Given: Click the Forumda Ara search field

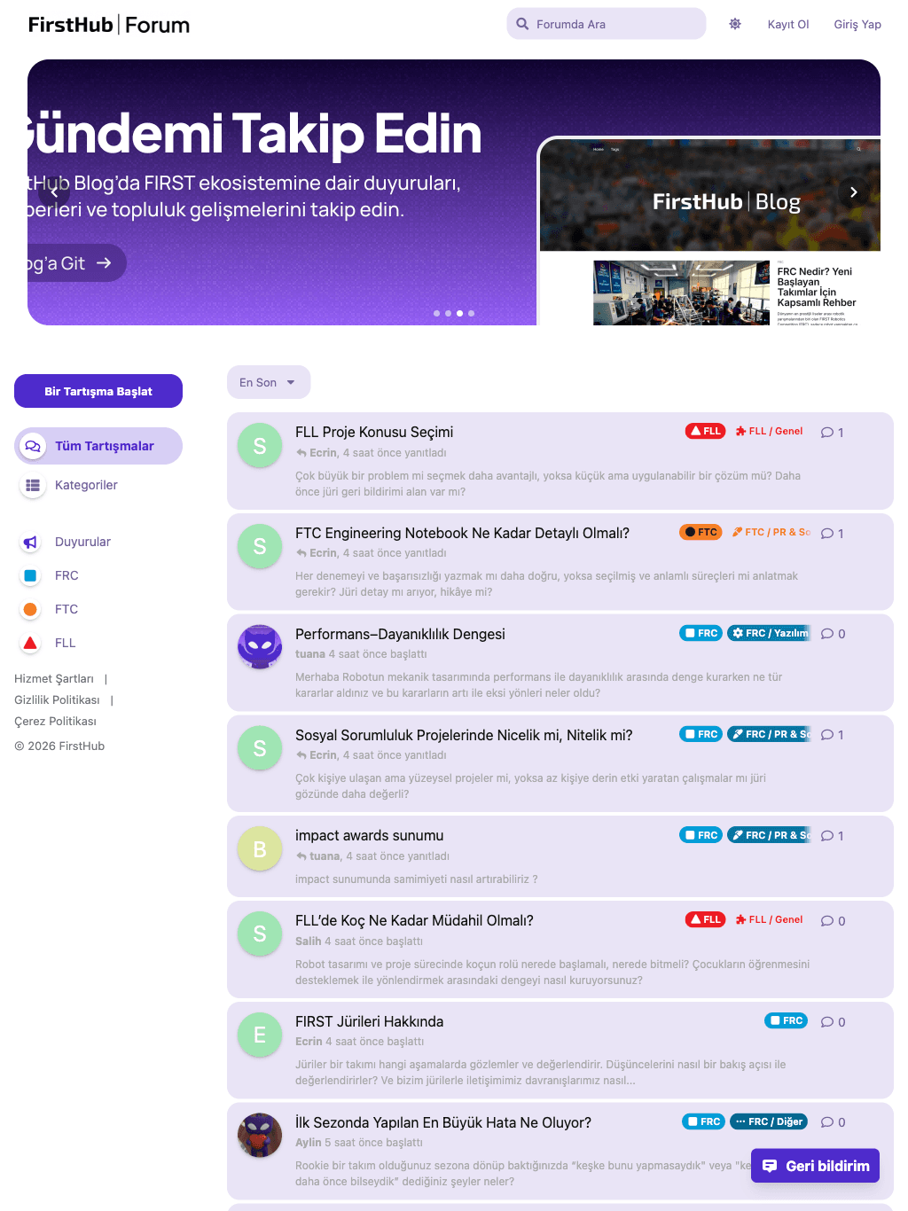Looking at the screenshot, I should (x=607, y=24).
